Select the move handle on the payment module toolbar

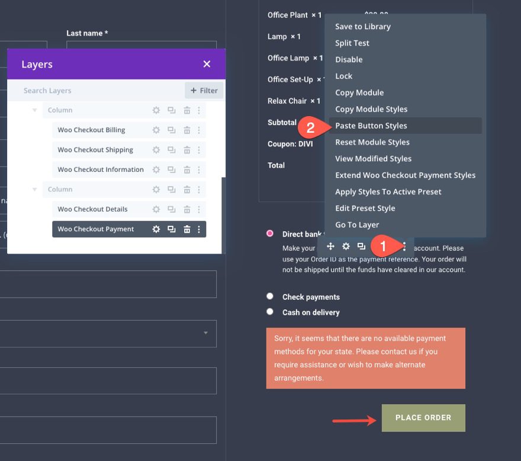[x=330, y=245]
